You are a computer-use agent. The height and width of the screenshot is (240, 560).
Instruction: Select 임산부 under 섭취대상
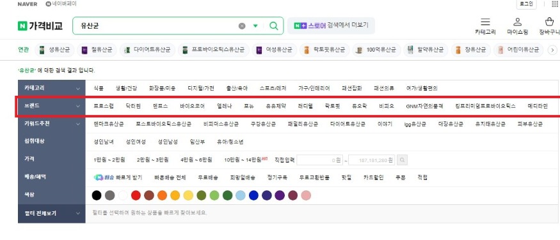(x=198, y=142)
